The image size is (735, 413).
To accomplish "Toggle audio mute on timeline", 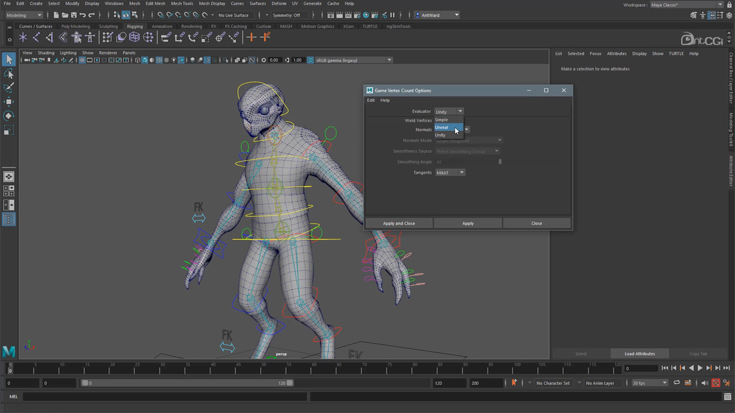I will (x=705, y=383).
